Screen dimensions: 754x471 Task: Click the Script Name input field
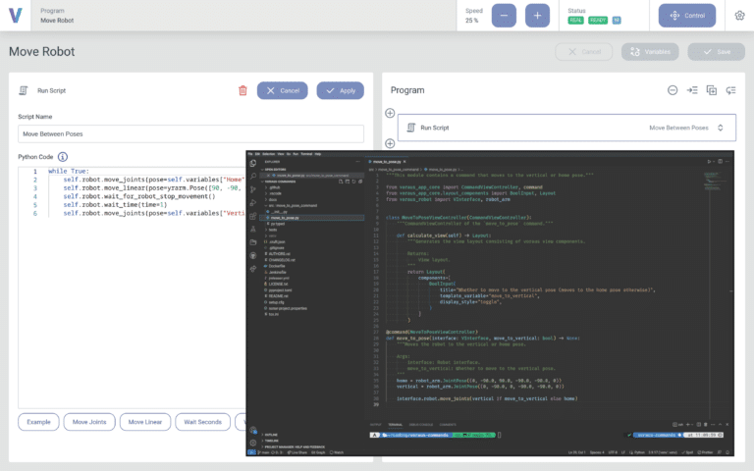(190, 133)
